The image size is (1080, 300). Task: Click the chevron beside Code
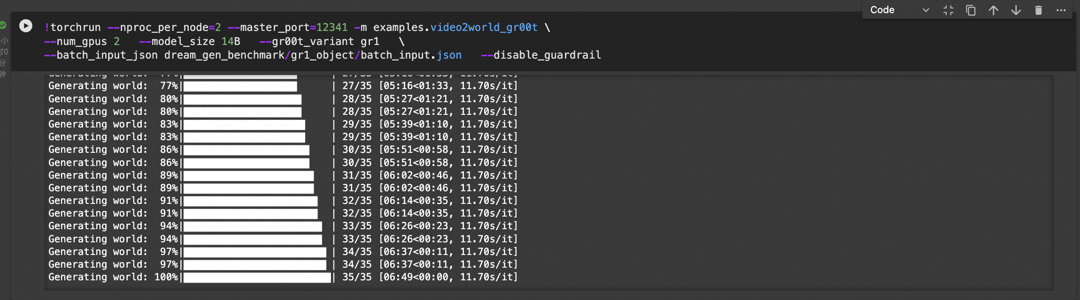coord(926,10)
